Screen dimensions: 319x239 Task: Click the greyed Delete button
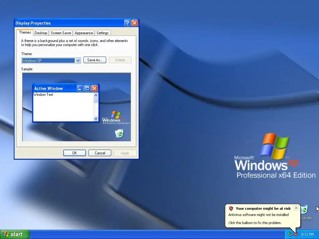[120, 60]
